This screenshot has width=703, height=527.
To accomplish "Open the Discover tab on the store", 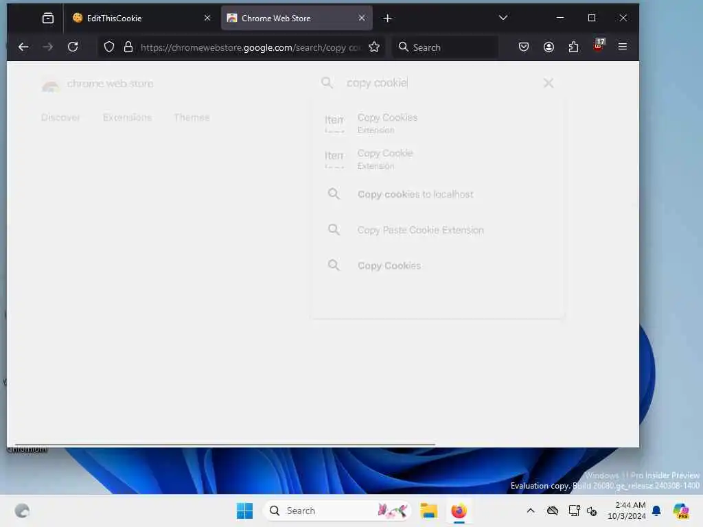I will tap(60, 117).
